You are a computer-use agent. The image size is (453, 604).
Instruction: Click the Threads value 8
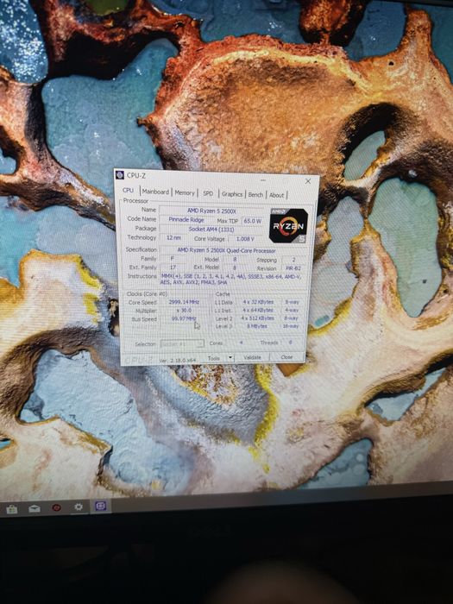[291, 342]
